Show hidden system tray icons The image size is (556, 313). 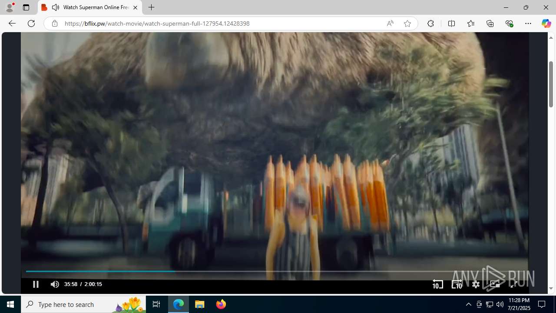point(469,304)
